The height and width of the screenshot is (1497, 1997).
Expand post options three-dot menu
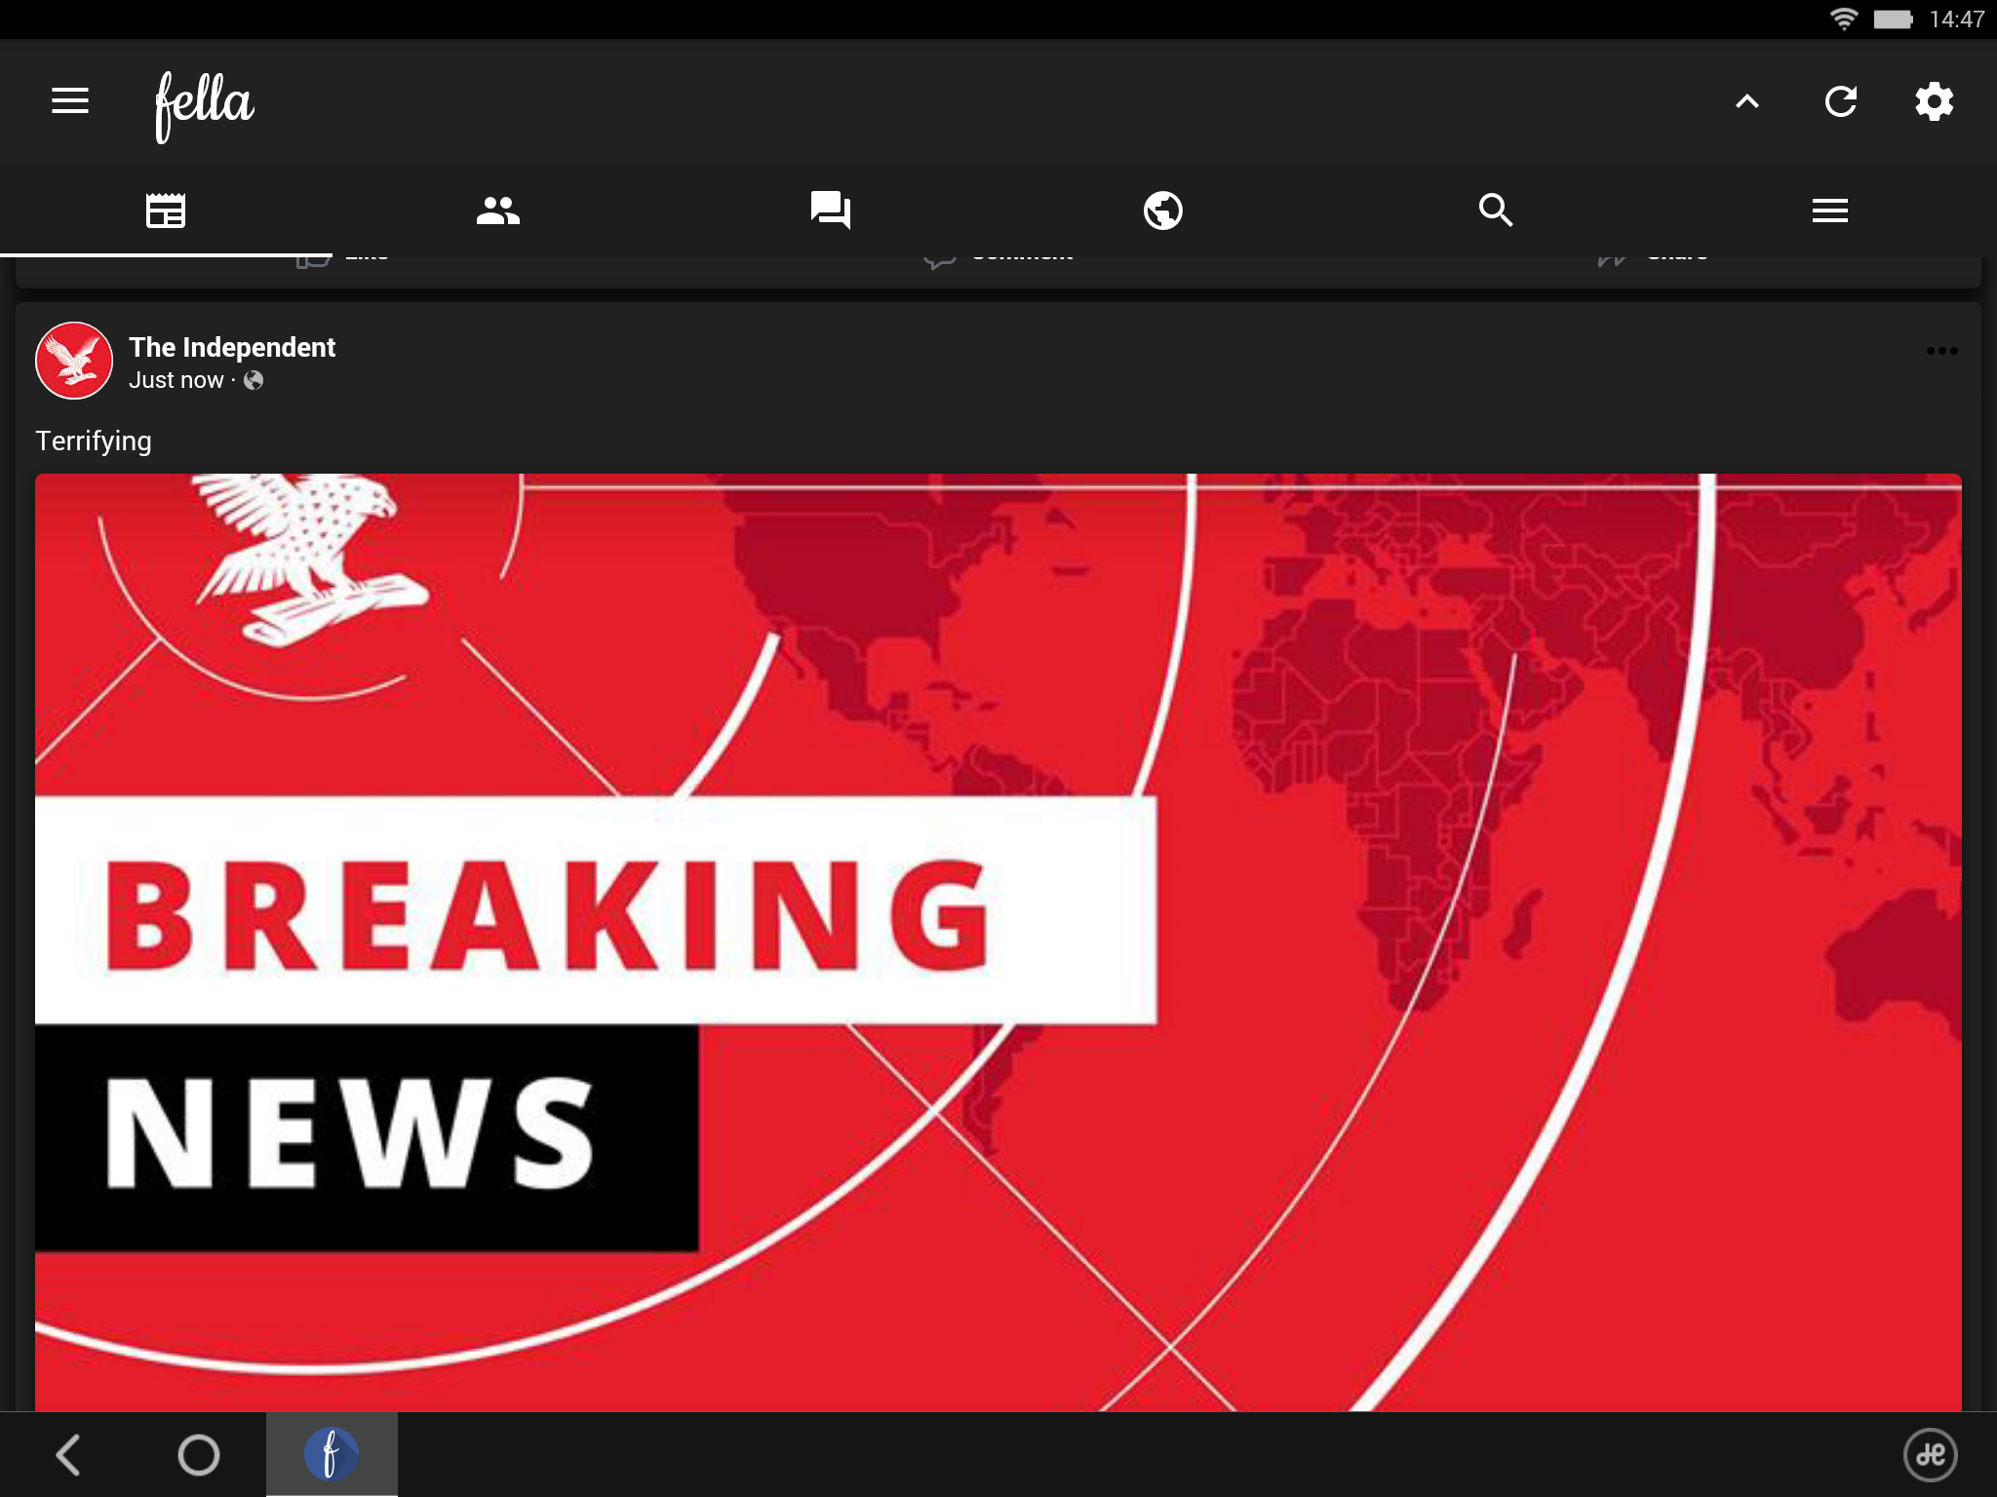tap(1941, 351)
